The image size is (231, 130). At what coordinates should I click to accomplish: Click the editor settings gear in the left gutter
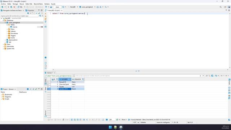45,57
